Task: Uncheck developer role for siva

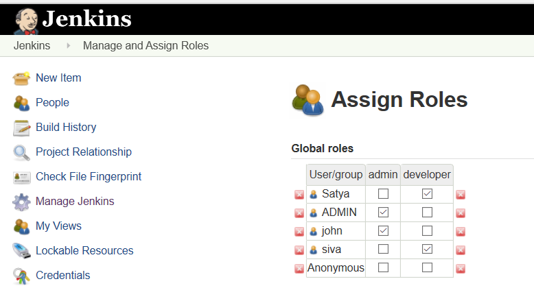Action: pyautogui.click(x=427, y=250)
